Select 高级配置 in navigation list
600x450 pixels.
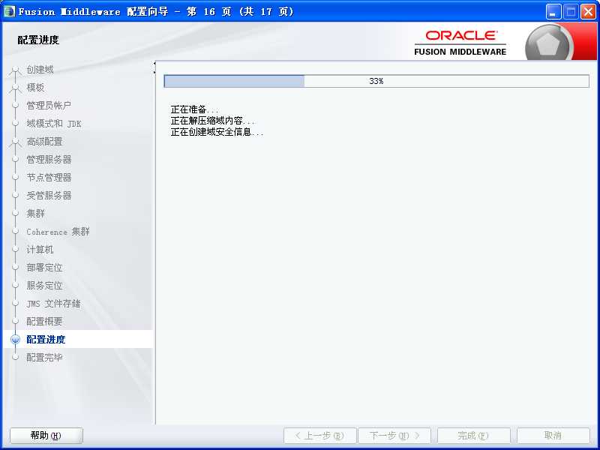[x=44, y=142]
